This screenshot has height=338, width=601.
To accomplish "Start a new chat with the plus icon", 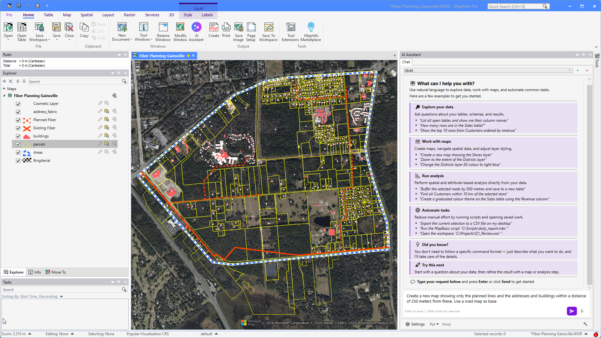I will tap(578, 70).
